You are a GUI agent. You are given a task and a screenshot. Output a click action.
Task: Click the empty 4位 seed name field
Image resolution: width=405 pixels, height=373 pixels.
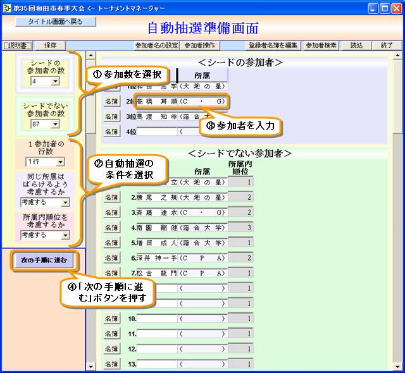click(x=157, y=132)
